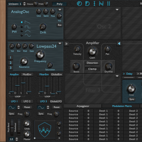Open the Filter 3 type dropdown

(117, 76)
